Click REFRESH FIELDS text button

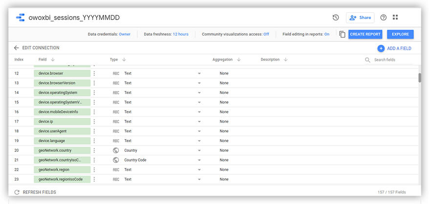pyautogui.click(x=39, y=192)
